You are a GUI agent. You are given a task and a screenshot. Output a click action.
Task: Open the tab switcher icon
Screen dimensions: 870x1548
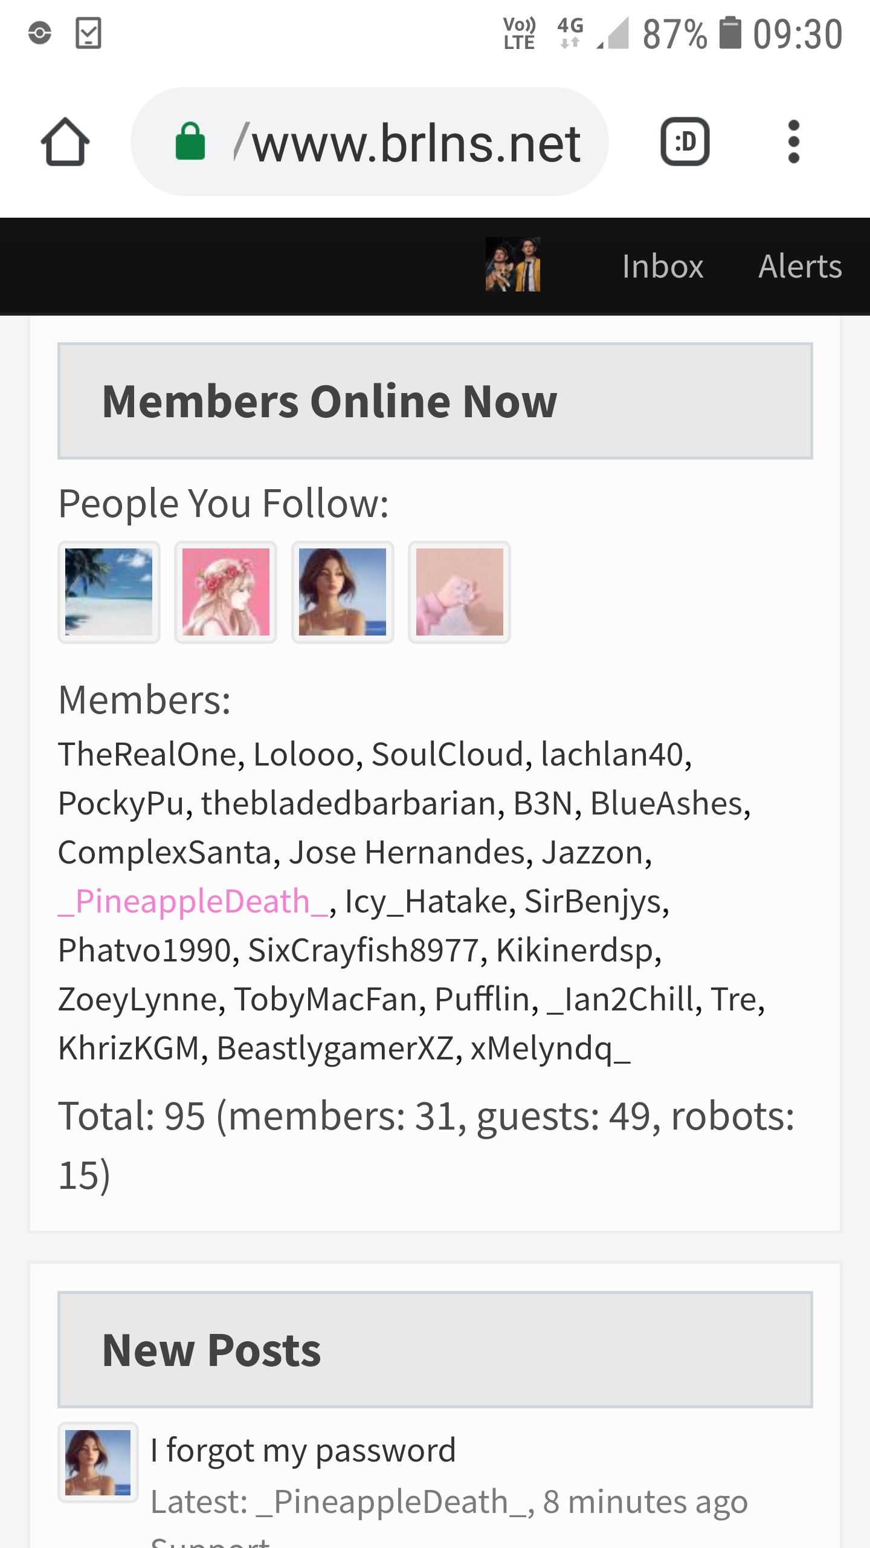pyautogui.click(x=685, y=141)
